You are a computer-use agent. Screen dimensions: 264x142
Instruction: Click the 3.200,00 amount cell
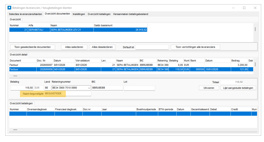(x=239, y=65)
